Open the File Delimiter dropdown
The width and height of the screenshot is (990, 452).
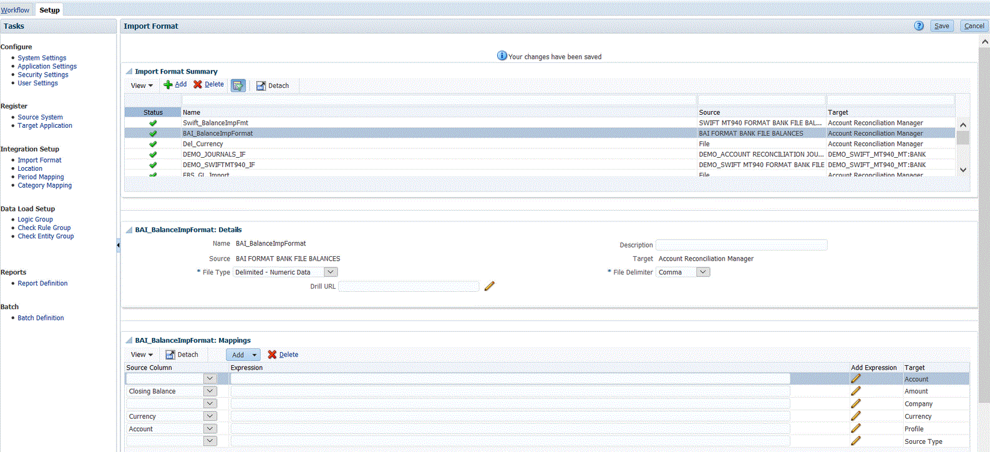click(x=703, y=272)
